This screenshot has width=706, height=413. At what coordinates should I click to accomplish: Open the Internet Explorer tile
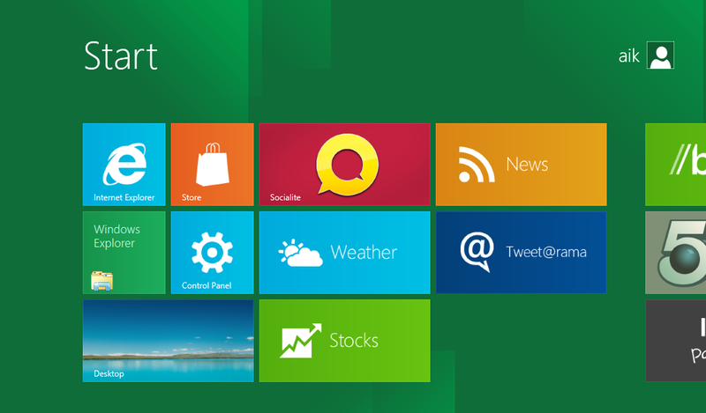click(x=124, y=165)
